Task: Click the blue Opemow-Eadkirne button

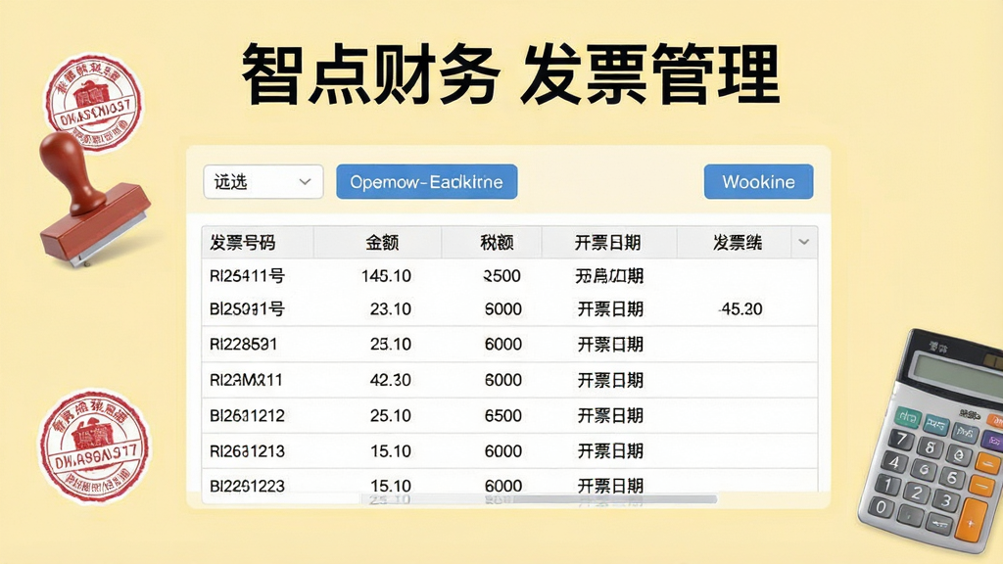Action: point(427,181)
